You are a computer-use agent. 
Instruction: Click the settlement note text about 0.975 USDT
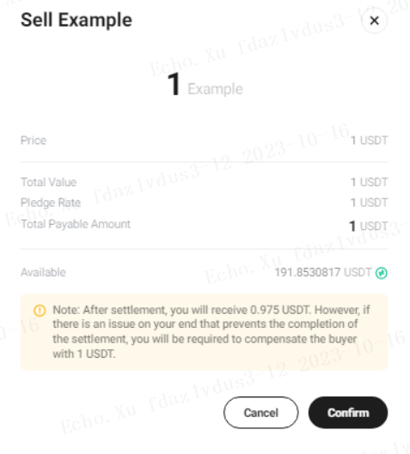pyautogui.click(x=211, y=332)
